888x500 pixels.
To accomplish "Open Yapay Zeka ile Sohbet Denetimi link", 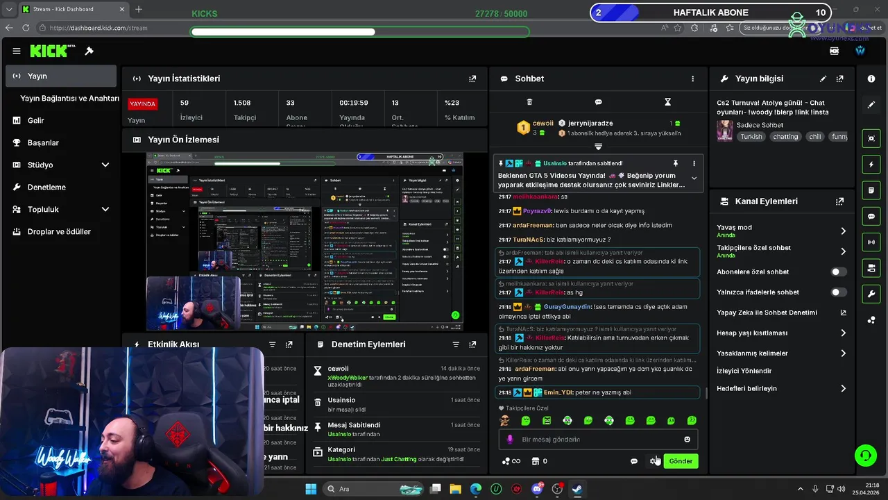I will coord(782,312).
